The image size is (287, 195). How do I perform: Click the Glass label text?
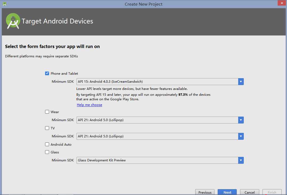55,152
